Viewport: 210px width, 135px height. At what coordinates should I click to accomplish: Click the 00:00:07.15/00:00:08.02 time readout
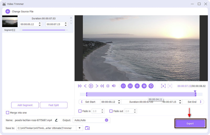click(x=192, y=86)
